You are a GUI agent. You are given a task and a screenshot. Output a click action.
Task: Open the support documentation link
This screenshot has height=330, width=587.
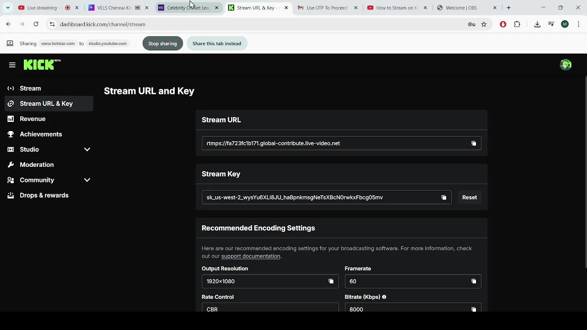click(250, 256)
